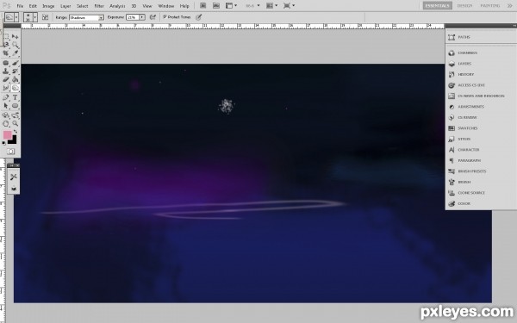Select the Smudge/Blur tool

[x=6, y=88]
